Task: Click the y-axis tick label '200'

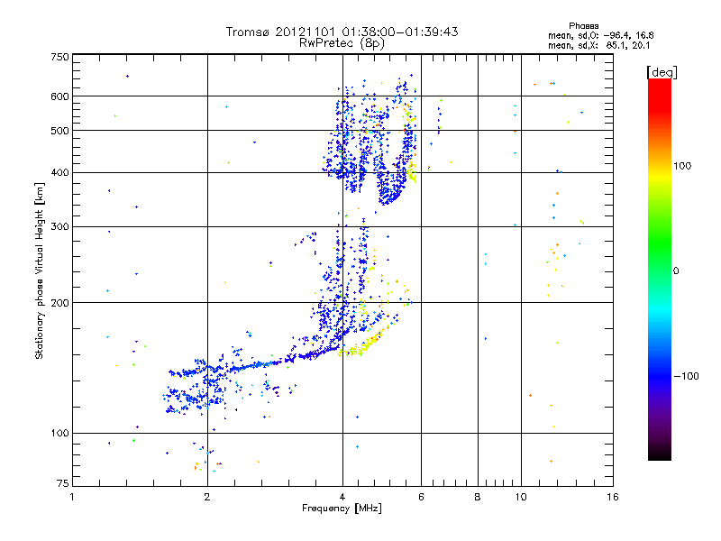Action: click(x=60, y=303)
